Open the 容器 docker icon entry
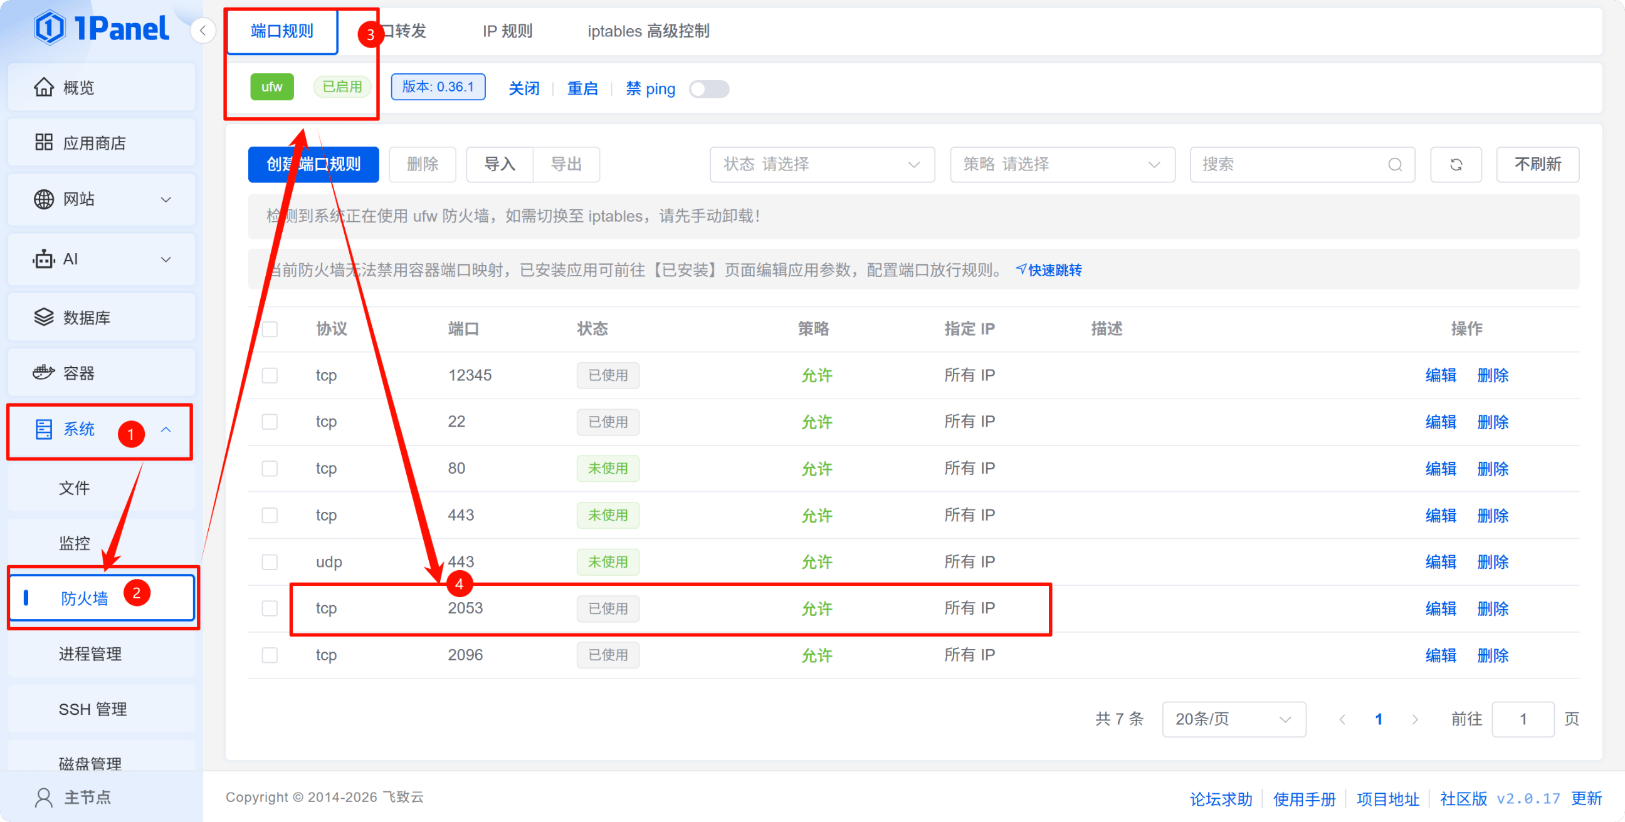This screenshot has height=822, width=1625. point(43,373)
